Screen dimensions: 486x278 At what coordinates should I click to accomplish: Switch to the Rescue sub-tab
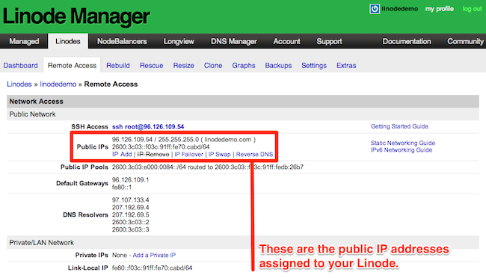click(151, 66)
